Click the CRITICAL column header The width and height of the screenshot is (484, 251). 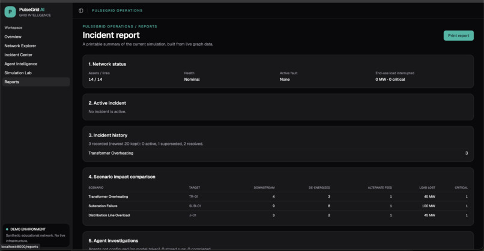(461, 188)
